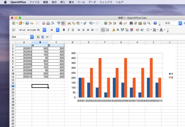Toggle Bold formatting

(x=64, y=30)
